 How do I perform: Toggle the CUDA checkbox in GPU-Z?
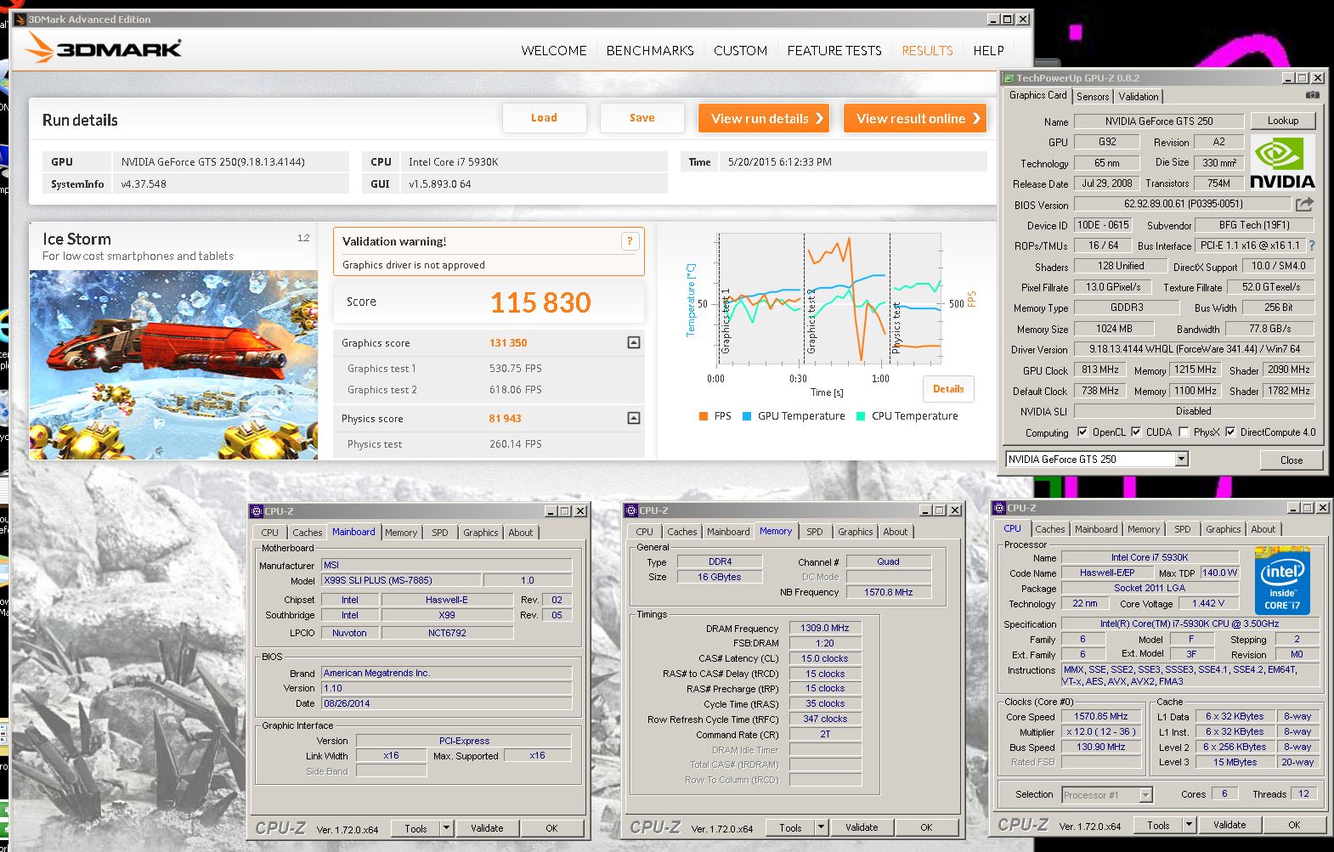(x=1136, y=432)
